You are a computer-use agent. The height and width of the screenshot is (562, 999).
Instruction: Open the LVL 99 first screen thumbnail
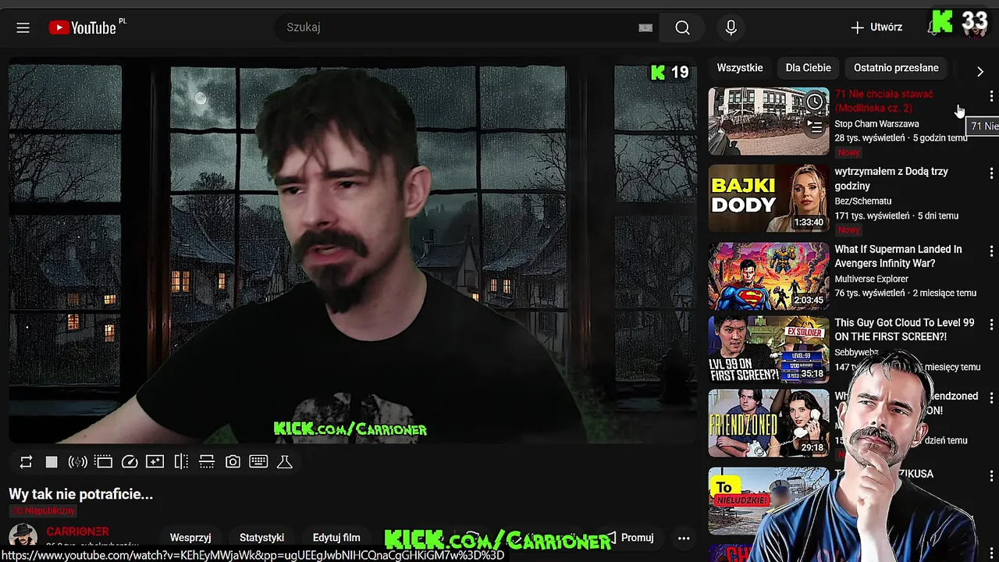pyautogui.click(x=769, y=350)
